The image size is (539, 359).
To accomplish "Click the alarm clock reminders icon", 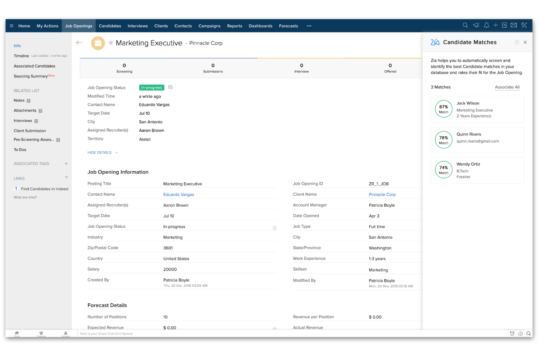I will [512, 334].
